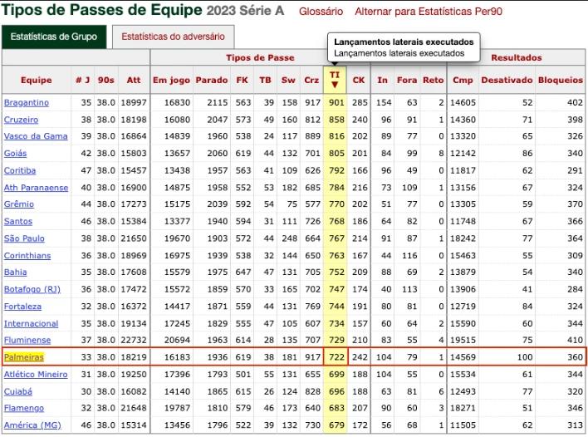Image resolution: width=588 pixels, height=437 pixels.
Task: Click América (MG) TI value 679
Action: pyautogui.click(x=336, y=425)
